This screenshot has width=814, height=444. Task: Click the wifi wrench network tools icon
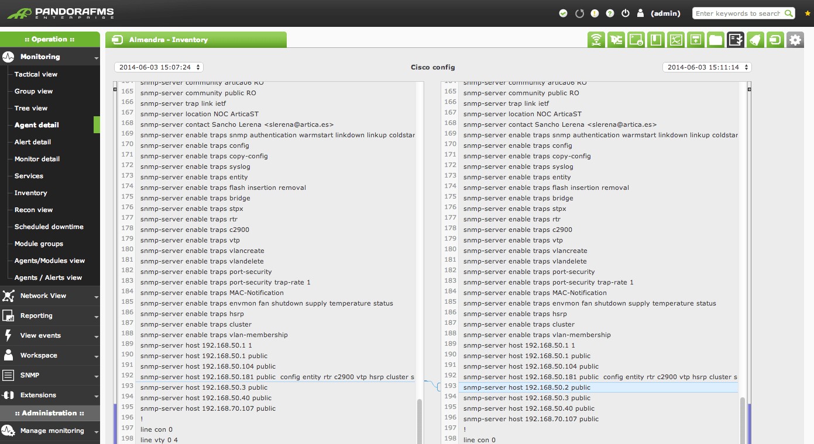click(596, 40)
